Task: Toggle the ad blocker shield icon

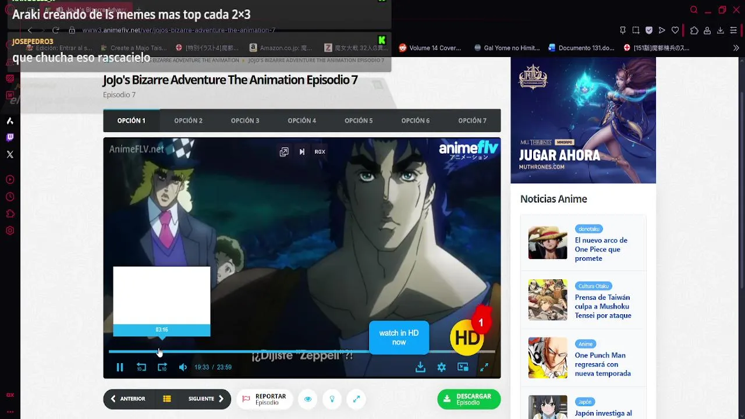Action: coord(649,30)
